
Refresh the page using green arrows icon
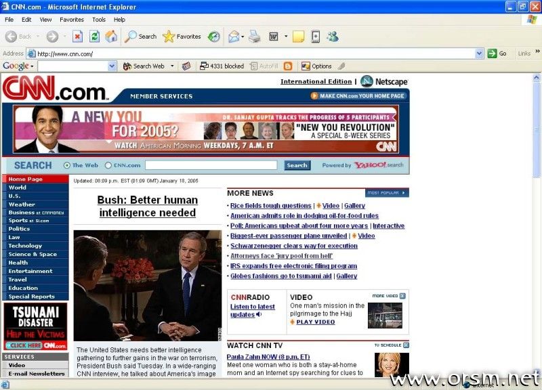[94, 37]
